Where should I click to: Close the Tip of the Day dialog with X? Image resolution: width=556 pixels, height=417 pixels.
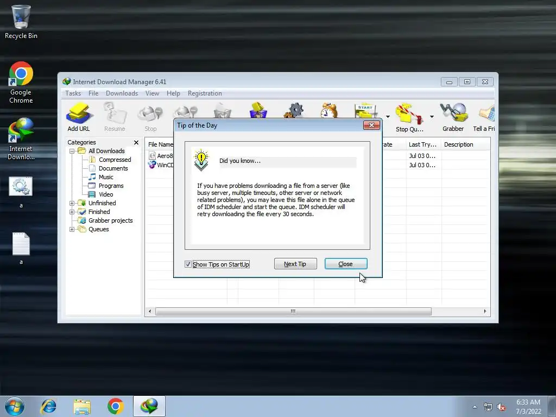371,125
